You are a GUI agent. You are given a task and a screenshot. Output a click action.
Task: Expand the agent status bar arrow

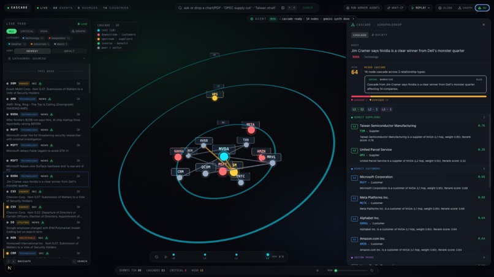pyautogui.click(x=353, y=19)
